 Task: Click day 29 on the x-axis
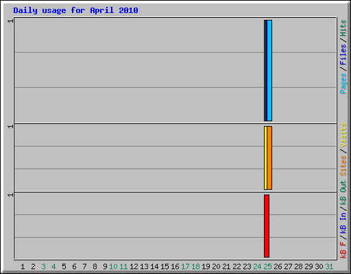tap(308, 266)
